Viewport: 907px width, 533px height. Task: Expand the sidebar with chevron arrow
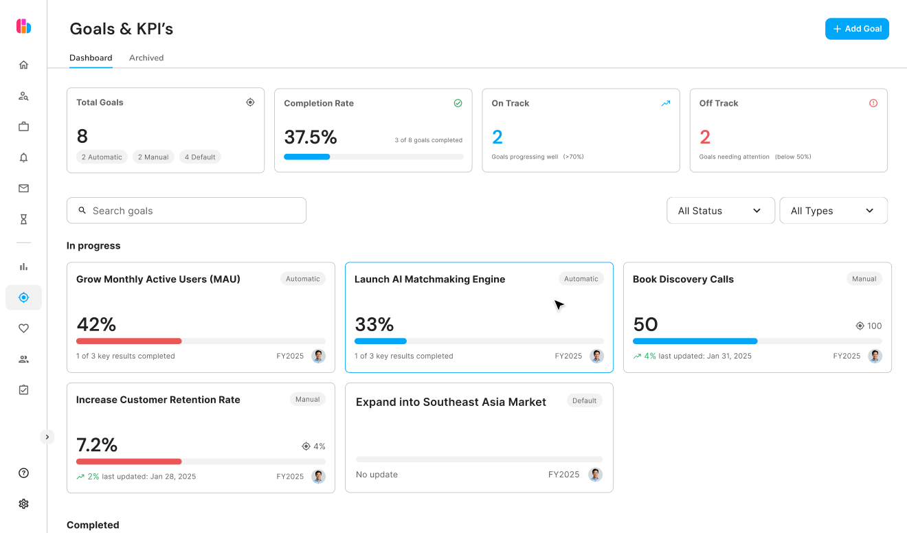[47, 437]
